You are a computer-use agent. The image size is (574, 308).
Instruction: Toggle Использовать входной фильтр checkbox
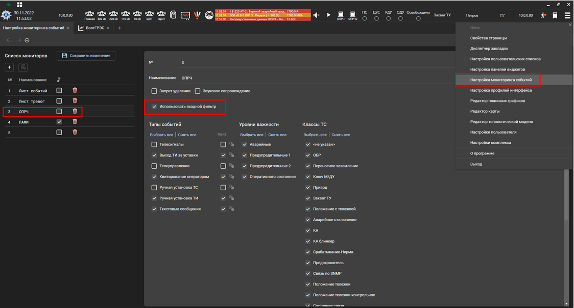154,107
